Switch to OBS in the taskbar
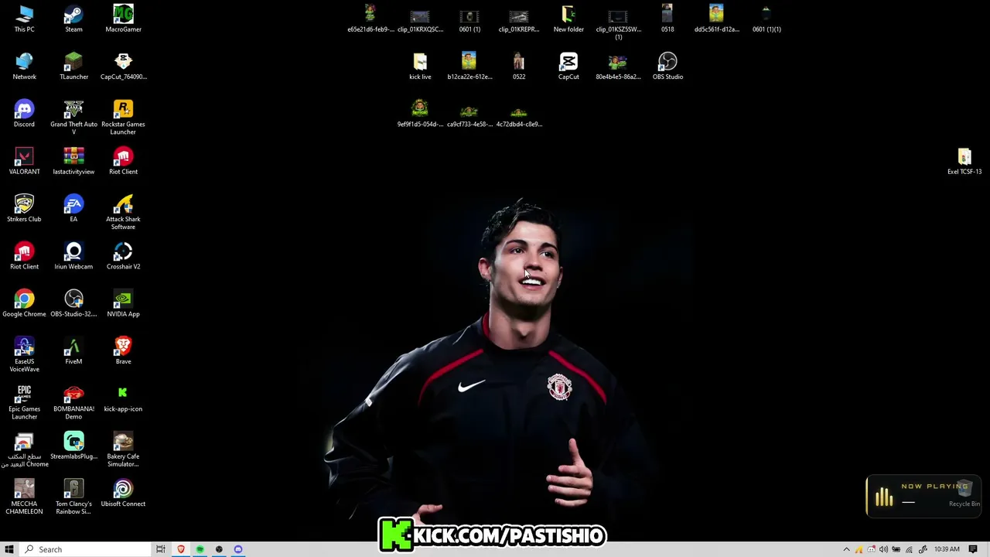This screenshot has height=557, width=990. click(x=219, y=549)
